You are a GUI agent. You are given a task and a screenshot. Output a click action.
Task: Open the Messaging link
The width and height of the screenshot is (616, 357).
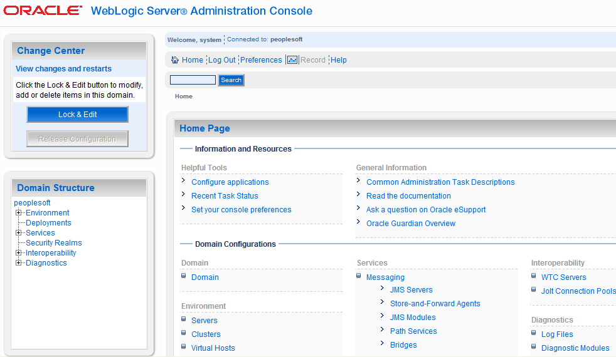pos(385,277)
